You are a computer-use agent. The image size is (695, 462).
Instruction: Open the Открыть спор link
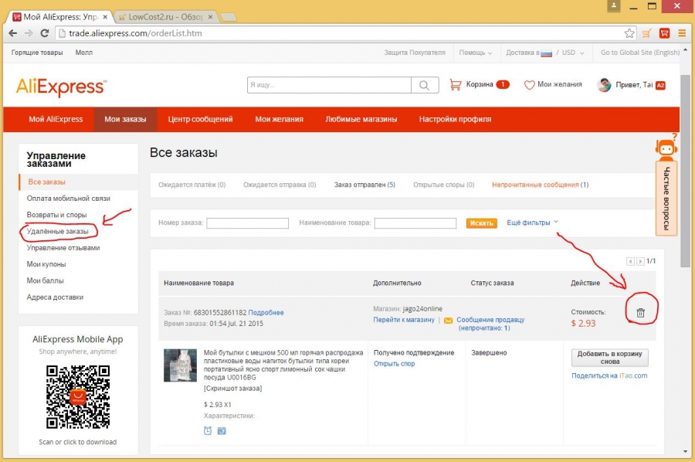tap(394, 364)
